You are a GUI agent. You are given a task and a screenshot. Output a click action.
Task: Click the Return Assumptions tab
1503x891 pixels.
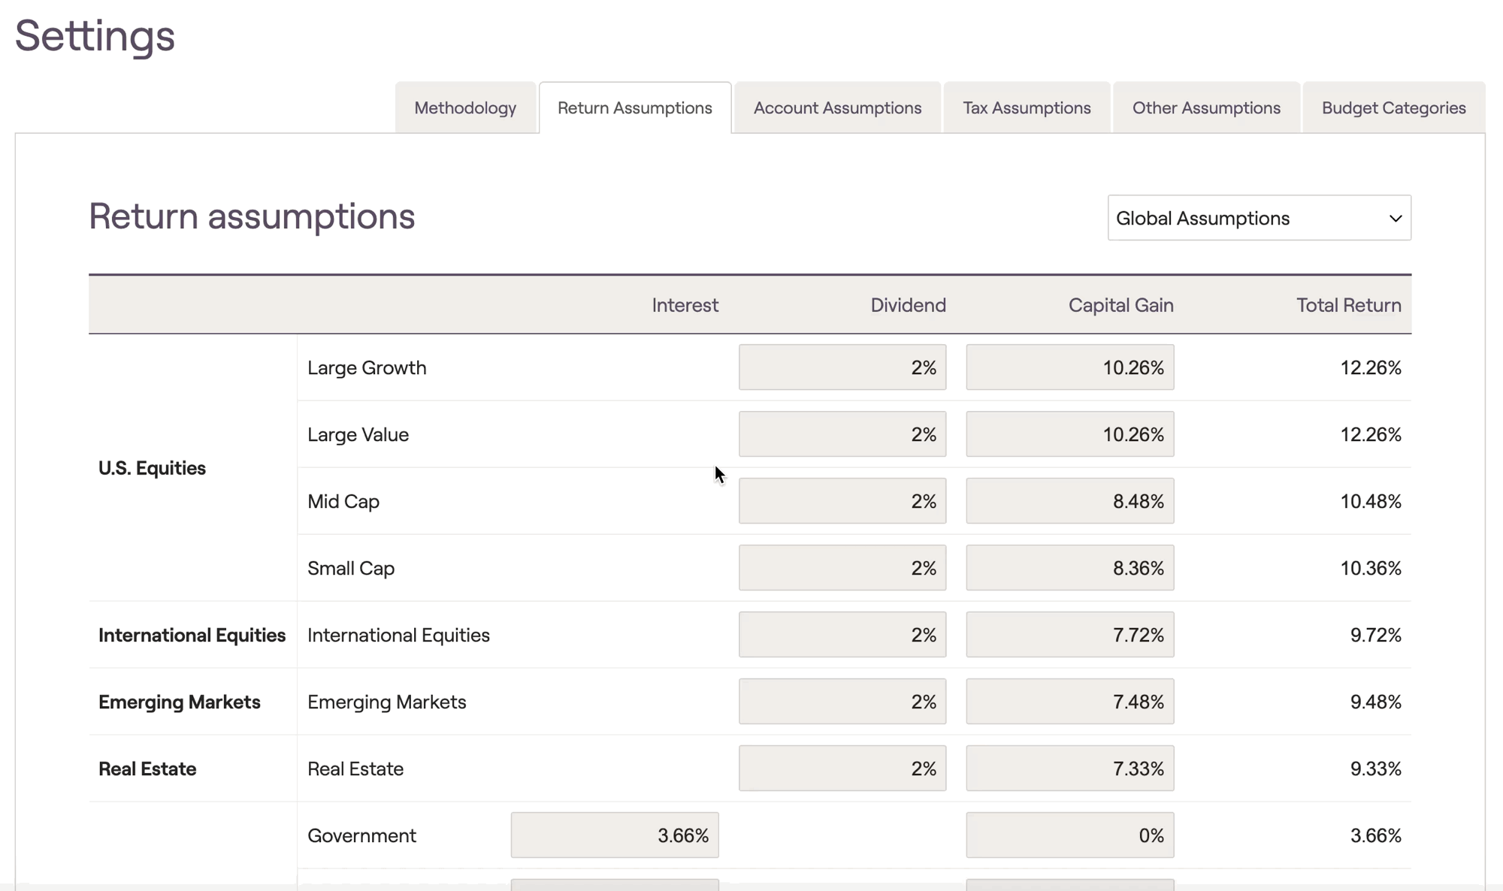point(634,108)
